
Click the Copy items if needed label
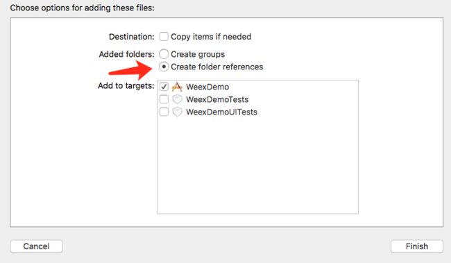pyautogui.click(x=211, y=37)
